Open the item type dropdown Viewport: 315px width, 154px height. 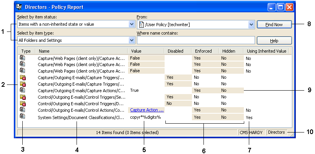click(x=132, y=40)
